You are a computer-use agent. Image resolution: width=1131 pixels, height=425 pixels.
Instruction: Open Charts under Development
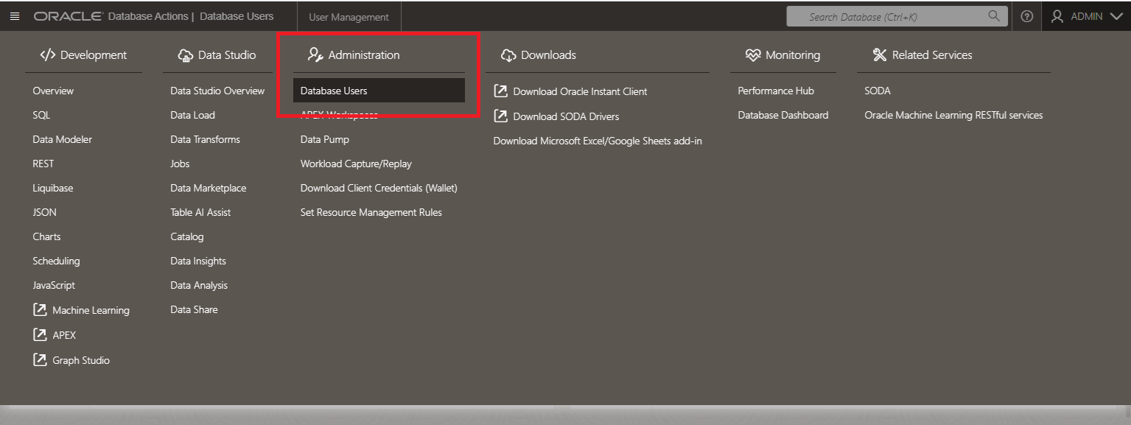(x=46, y=236)
